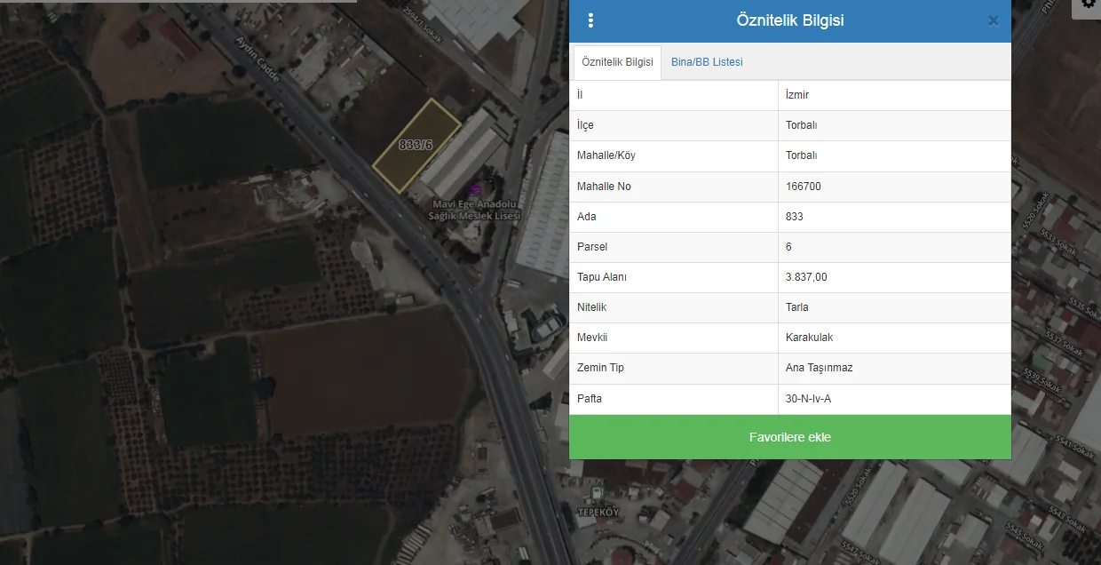Click the Zemin Tip value Ana Taşınmaz
The image size is (1101, 565).
tap(820, 368)
